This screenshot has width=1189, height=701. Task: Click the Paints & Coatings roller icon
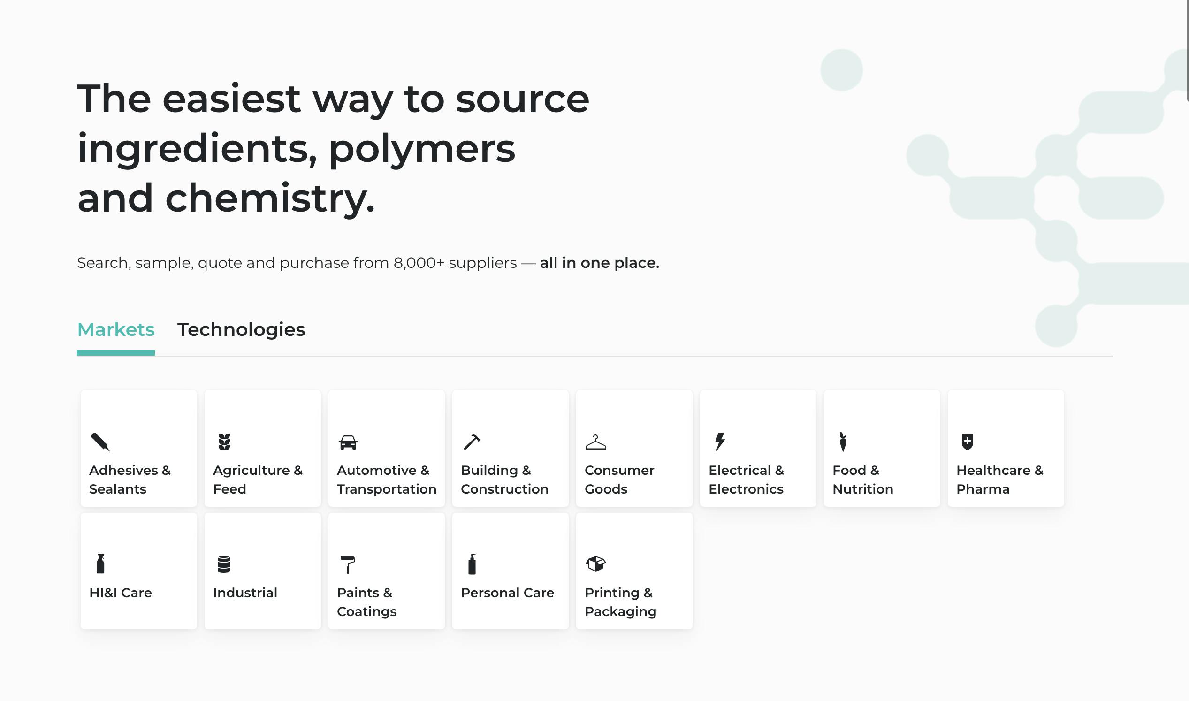(x=348, y=564)
